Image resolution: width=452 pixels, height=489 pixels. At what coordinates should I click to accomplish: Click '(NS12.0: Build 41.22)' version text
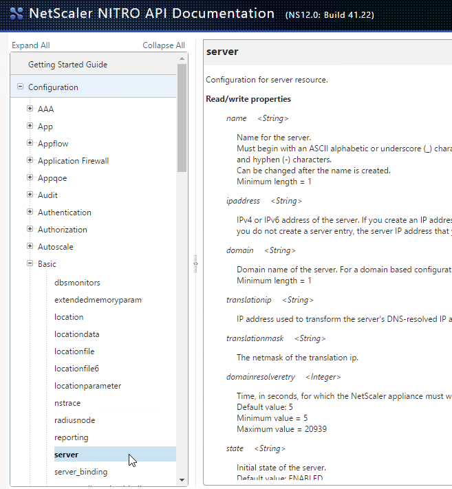[x=330, y=15]
